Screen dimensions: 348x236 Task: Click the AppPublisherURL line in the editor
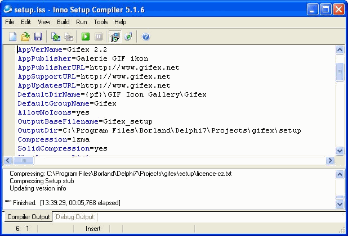[99, 67]
